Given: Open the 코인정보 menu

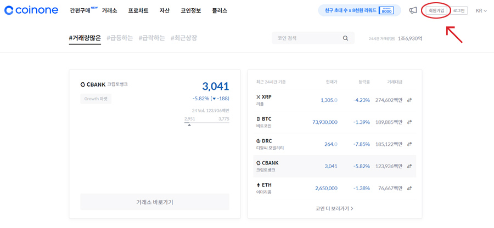Looking at the screenshot, I should (191, 10).
